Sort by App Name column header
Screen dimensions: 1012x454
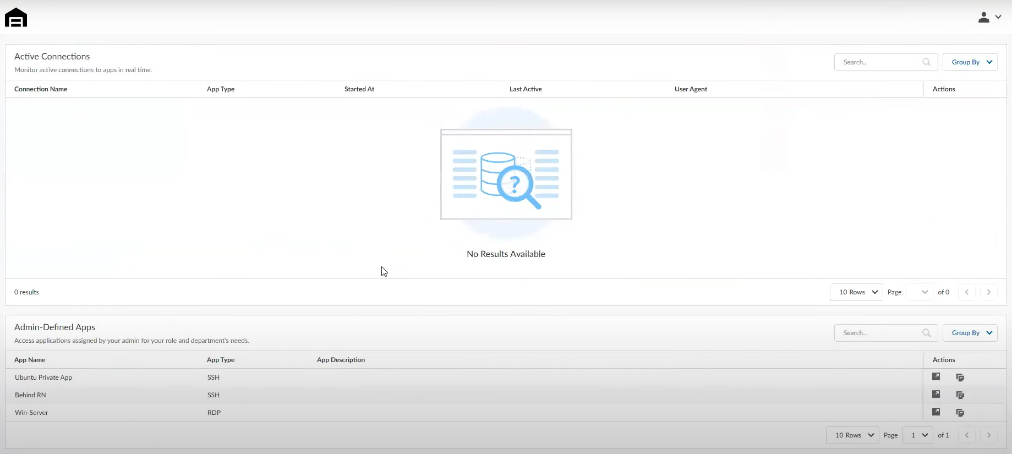tap(30, 360)
